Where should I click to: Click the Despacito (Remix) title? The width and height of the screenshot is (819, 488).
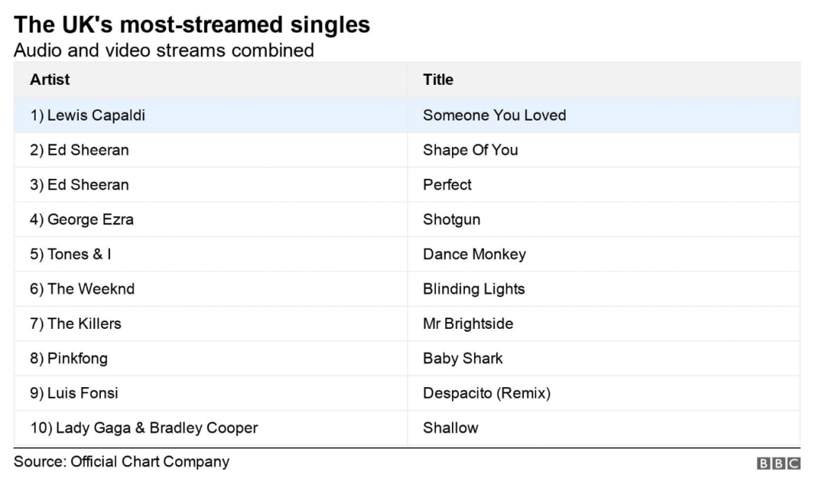tap(487, 393)
